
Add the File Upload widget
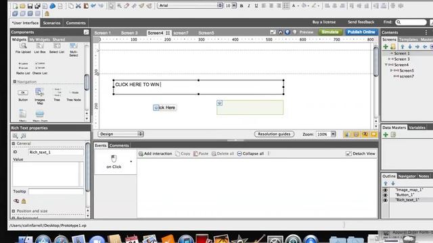click(x=23, y=48)
